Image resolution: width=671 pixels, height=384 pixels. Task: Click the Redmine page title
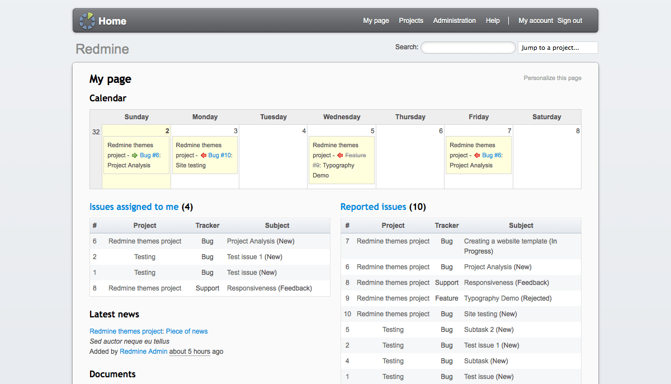[x=102, y=49]
